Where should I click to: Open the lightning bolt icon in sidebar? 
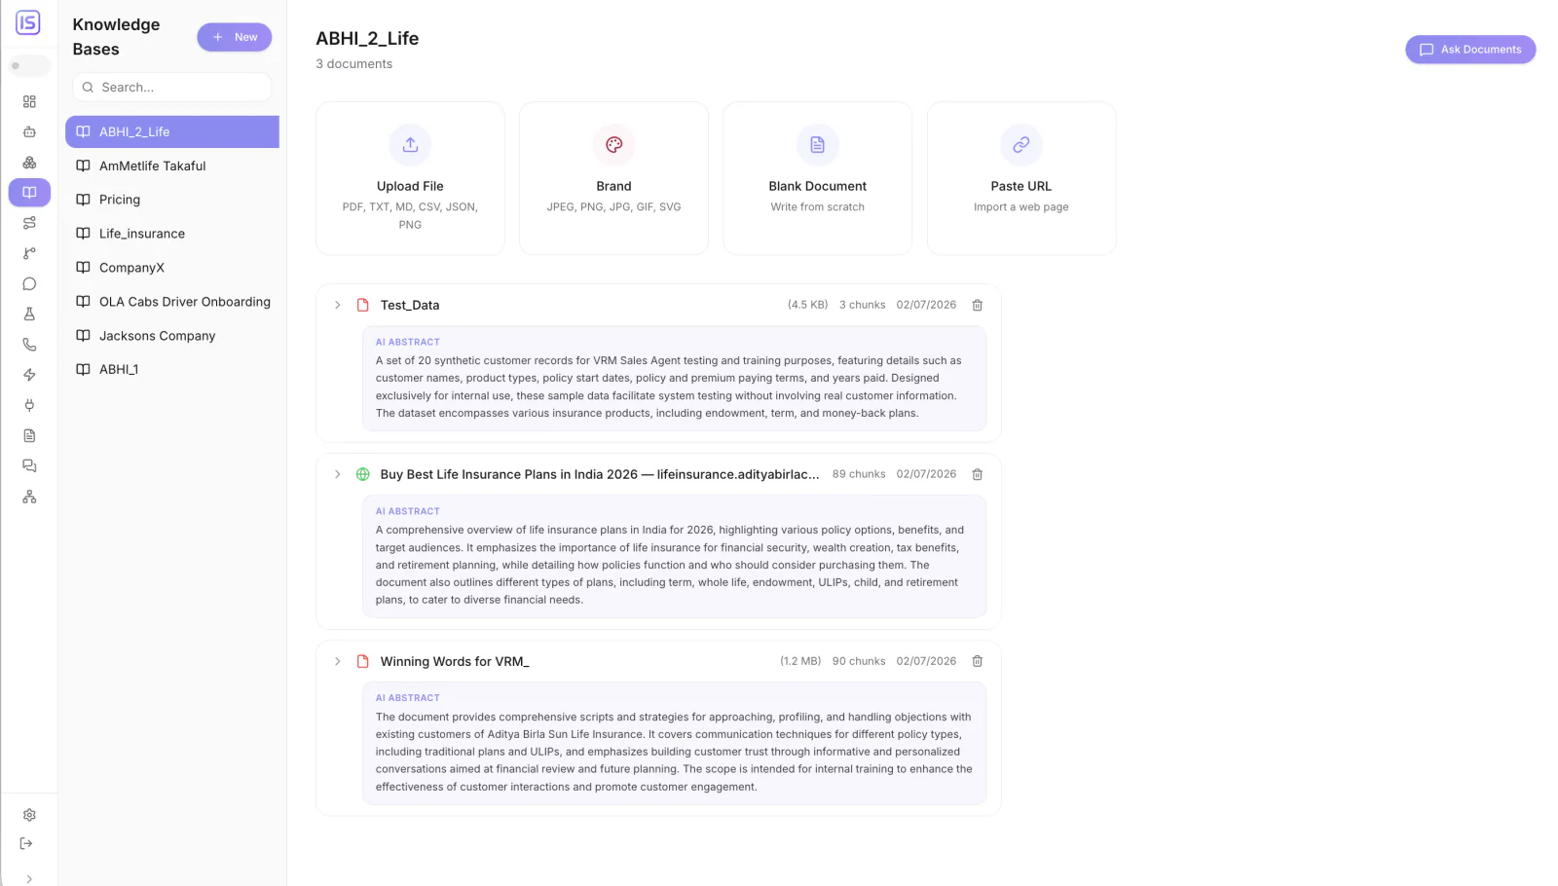[29, 375]
